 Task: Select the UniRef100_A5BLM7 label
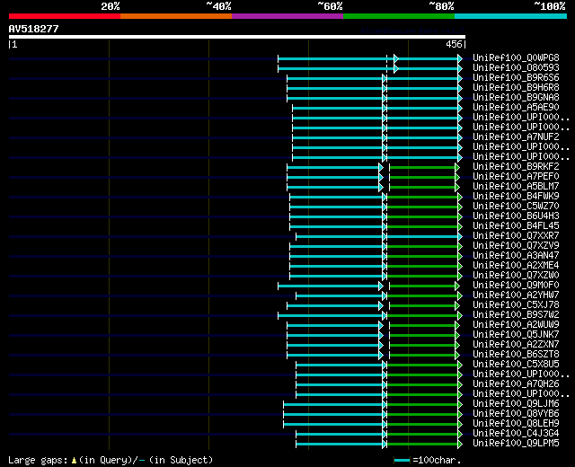516,186
